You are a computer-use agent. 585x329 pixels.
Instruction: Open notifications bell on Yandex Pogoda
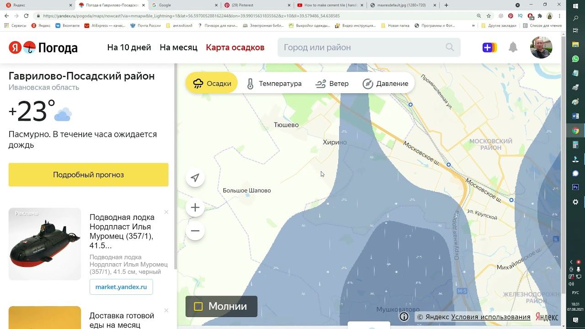click(x=513, y=47)
